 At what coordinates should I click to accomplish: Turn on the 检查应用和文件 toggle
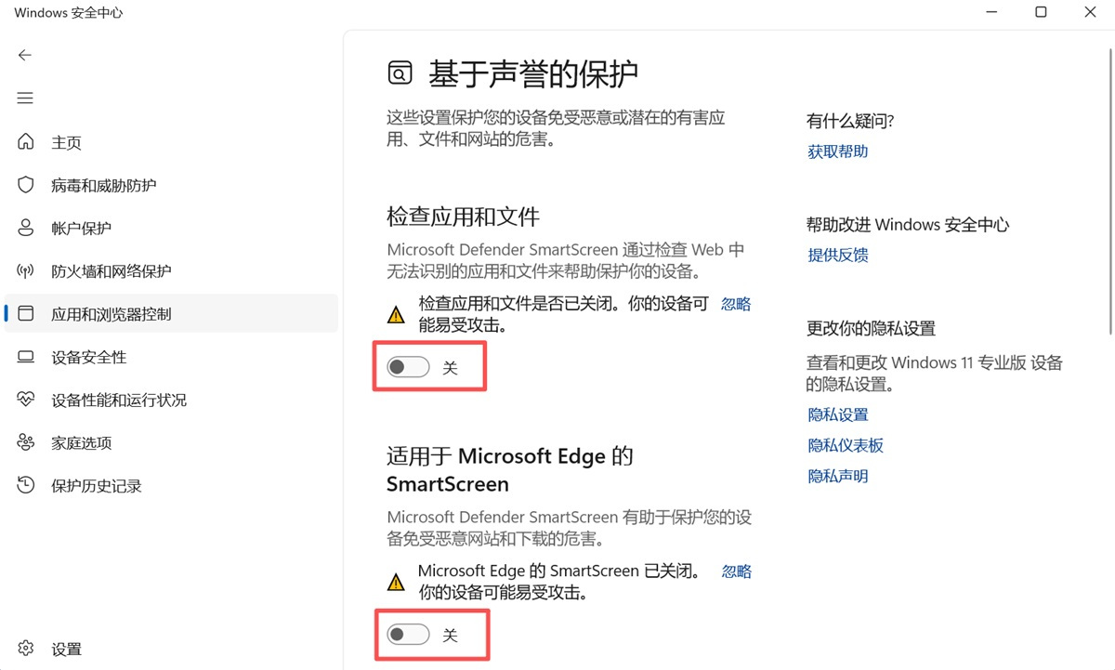(409, 368)
